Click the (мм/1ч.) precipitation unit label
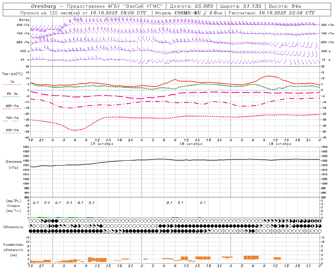 13,211
